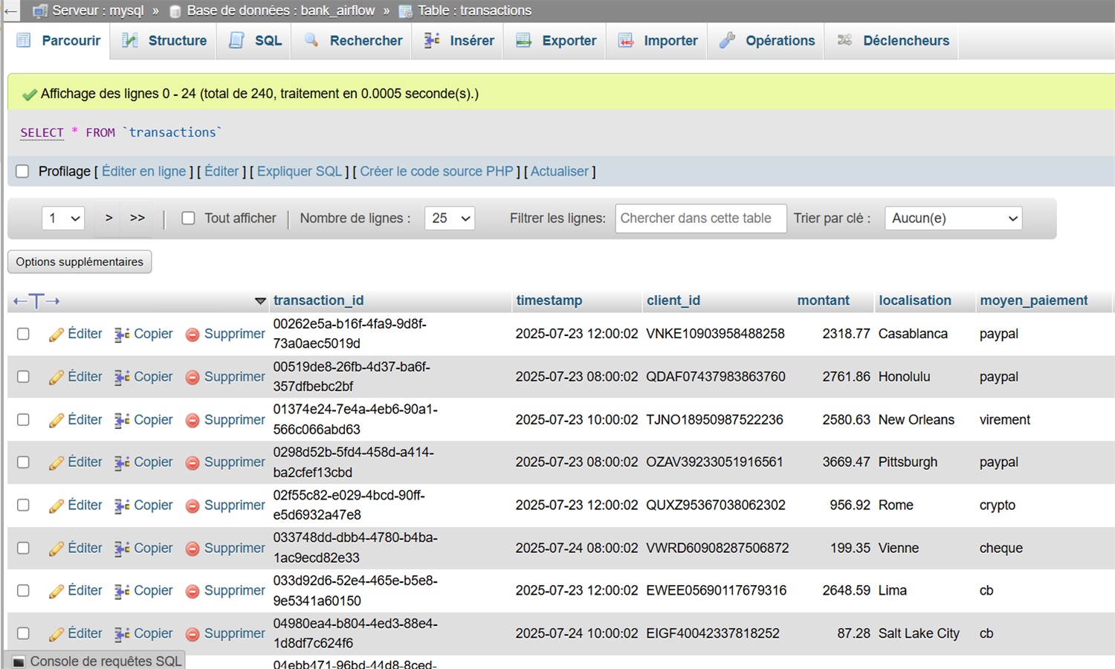Open the page number dropdown
The width and height of the screenshot is (1115, 669).
[x=63, y=219]
